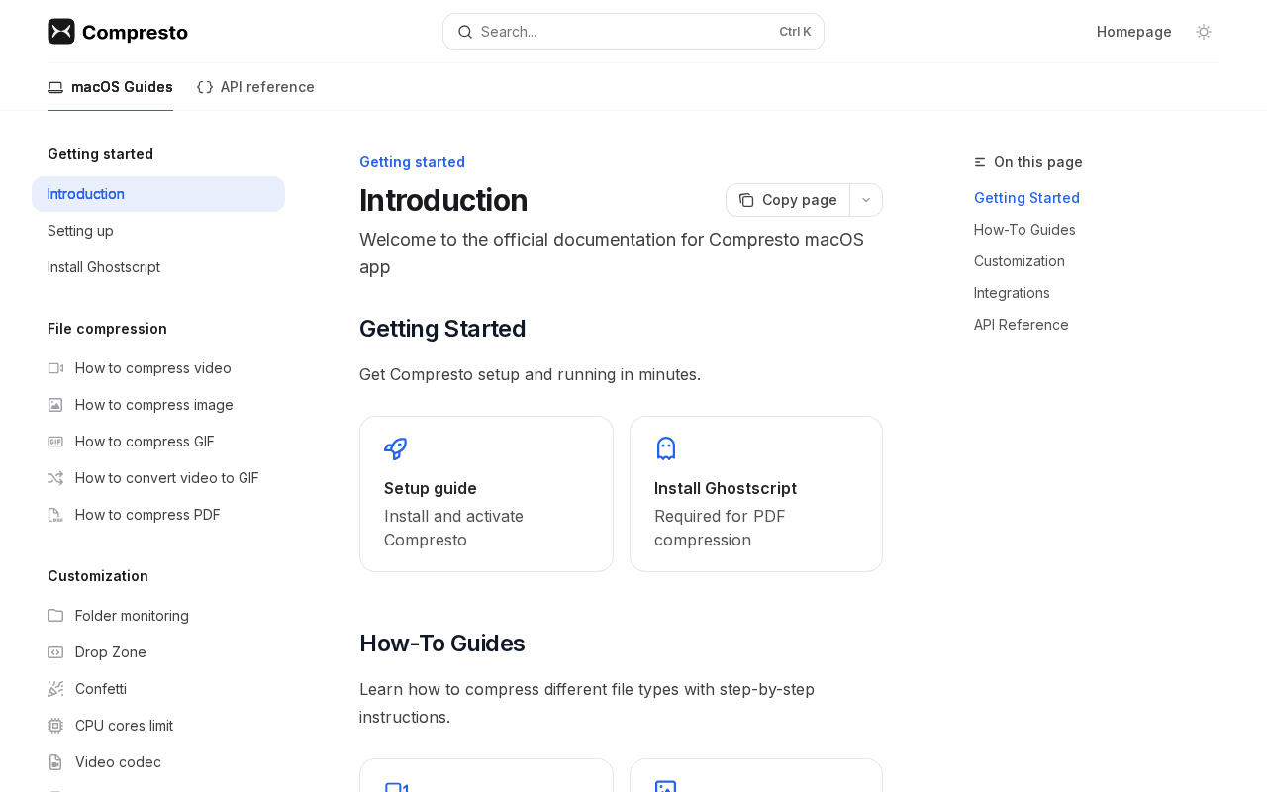Jump to How-To Guides in page outline
Image resolution: width=1267 pixels, height=792 pixels.
(1024, 230)
